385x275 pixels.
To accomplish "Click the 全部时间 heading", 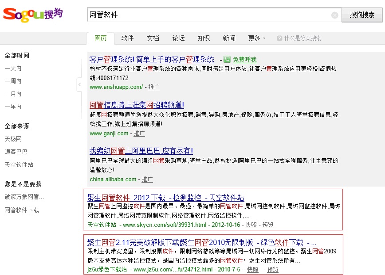I will pos(17,56).
